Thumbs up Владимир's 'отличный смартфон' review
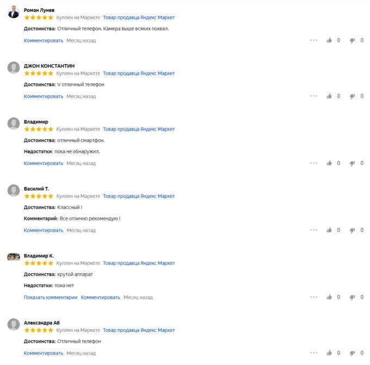The image size is (370, 365). tap(329, 163)
